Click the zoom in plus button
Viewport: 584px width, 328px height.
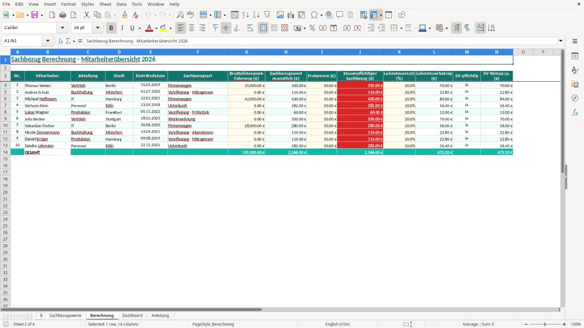565,324
